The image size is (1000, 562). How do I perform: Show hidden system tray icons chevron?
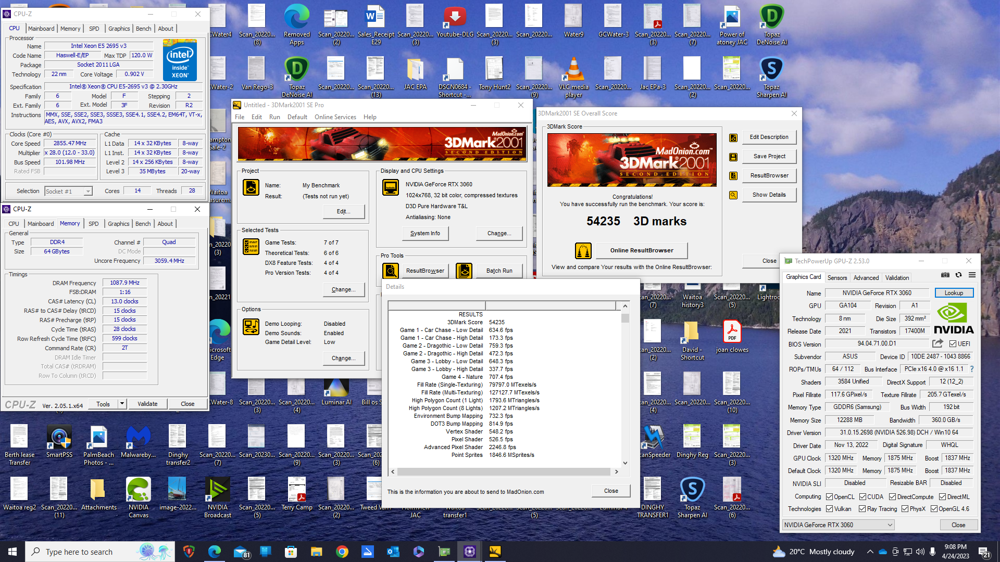(870, 552)
